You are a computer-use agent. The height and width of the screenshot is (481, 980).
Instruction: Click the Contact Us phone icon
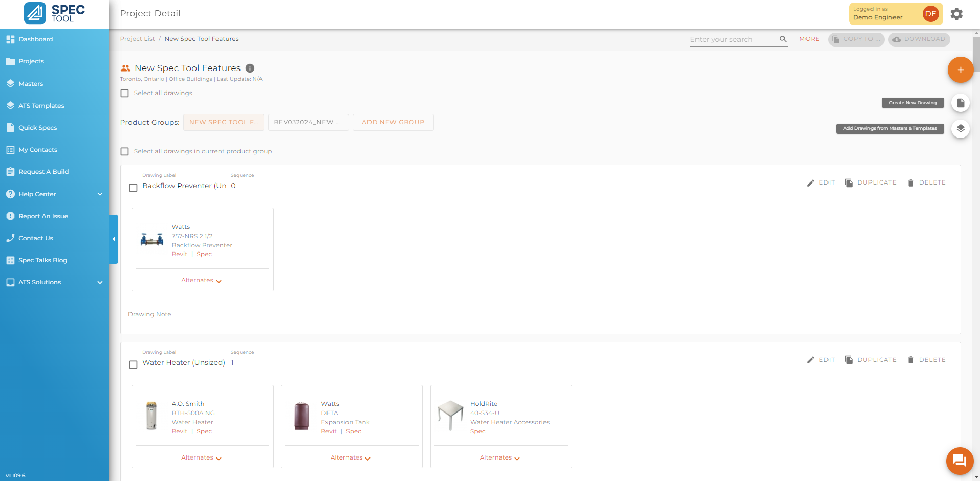tap(10, 238)
